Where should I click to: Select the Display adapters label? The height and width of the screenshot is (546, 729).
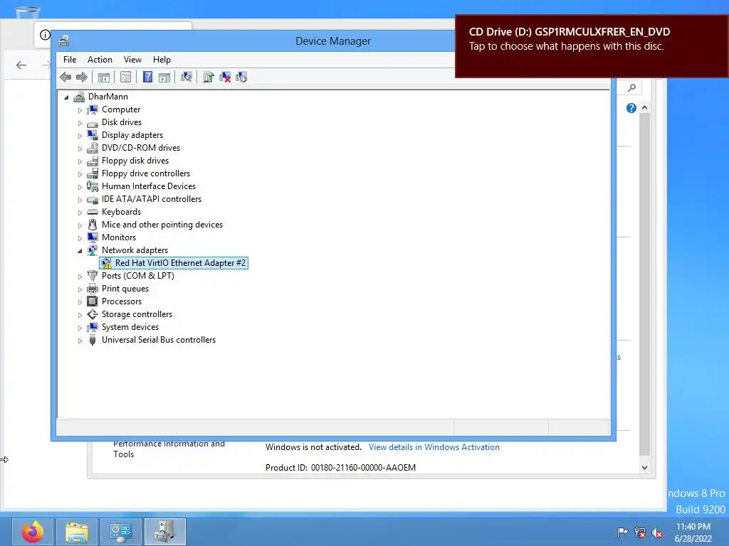click(x=132, y=135)
